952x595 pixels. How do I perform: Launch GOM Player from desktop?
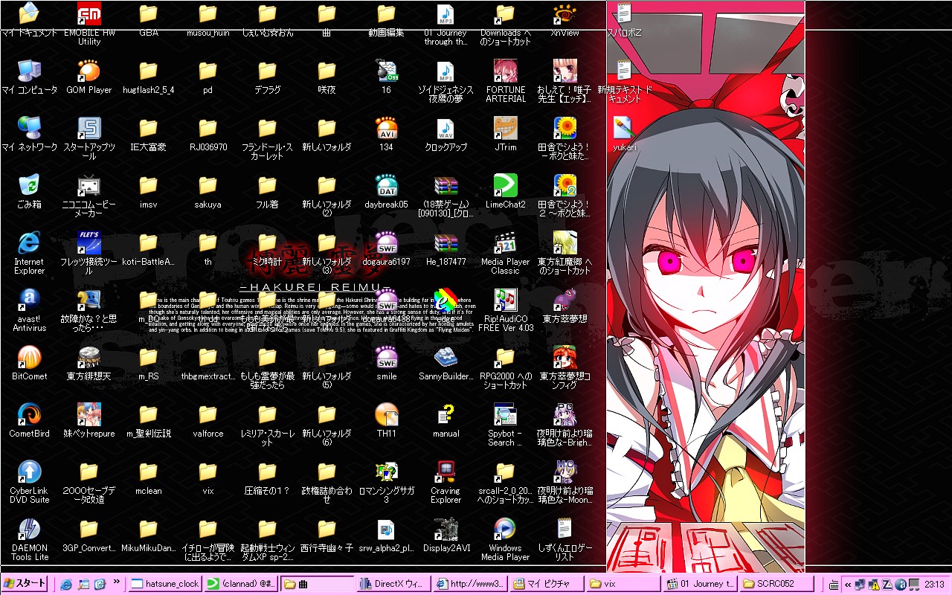[89, 71]
